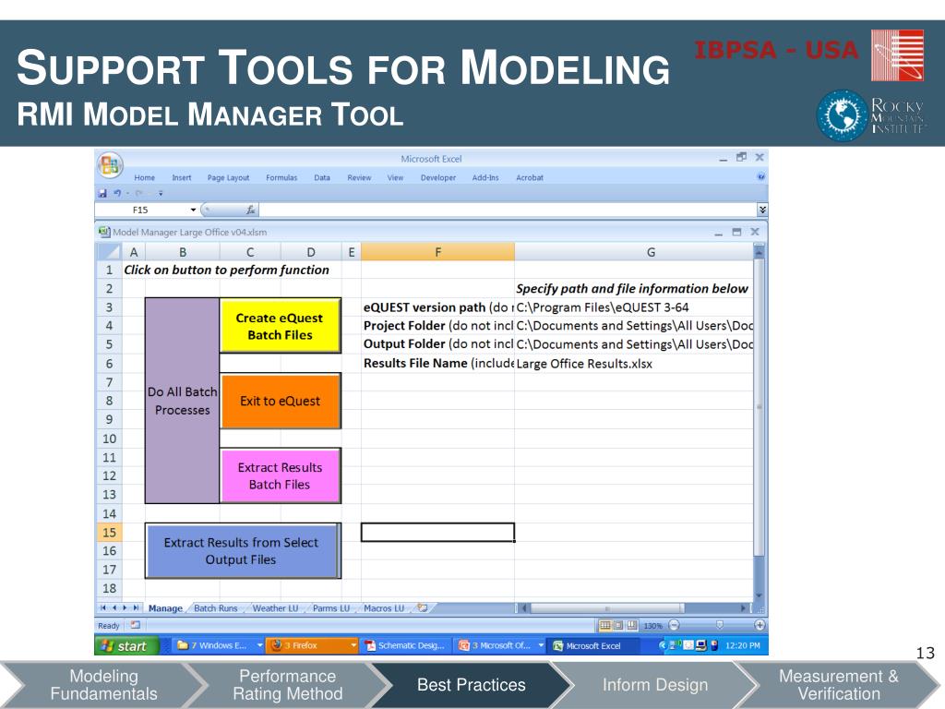Open the Insert ribbon tab
Viewport: 945px width, 709px height.
(182, 178)
